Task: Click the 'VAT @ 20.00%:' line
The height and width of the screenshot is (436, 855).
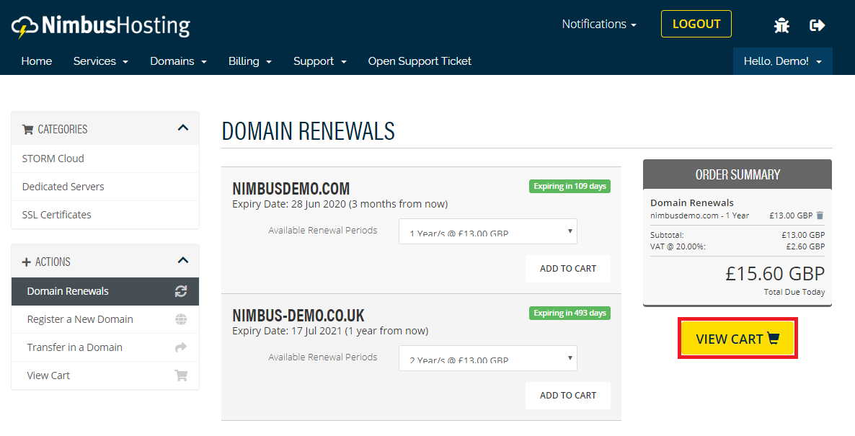Action: [x=678, y=246]
